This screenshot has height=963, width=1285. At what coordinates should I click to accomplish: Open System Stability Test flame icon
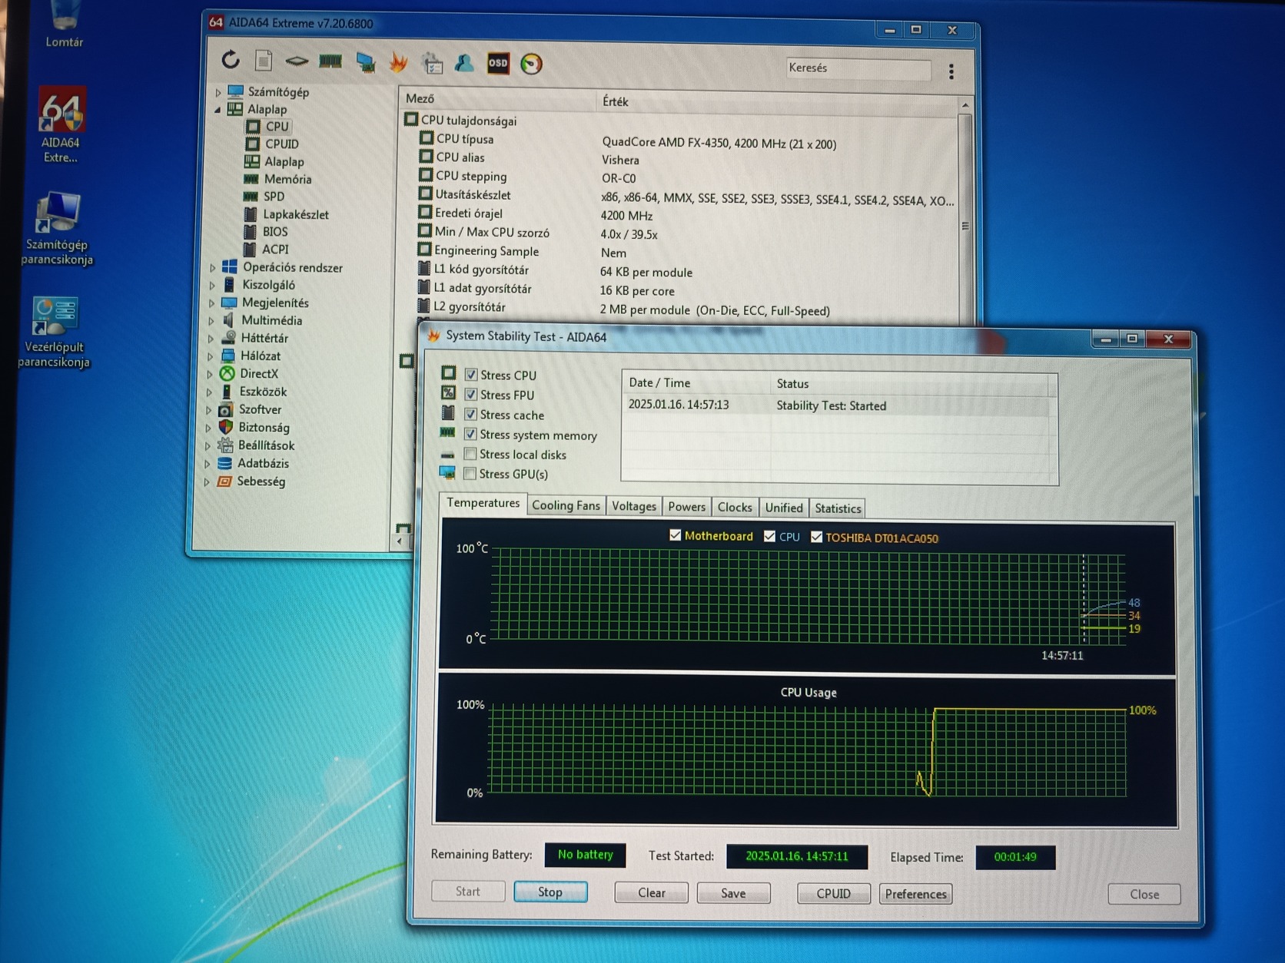click(x=398, y=62)
